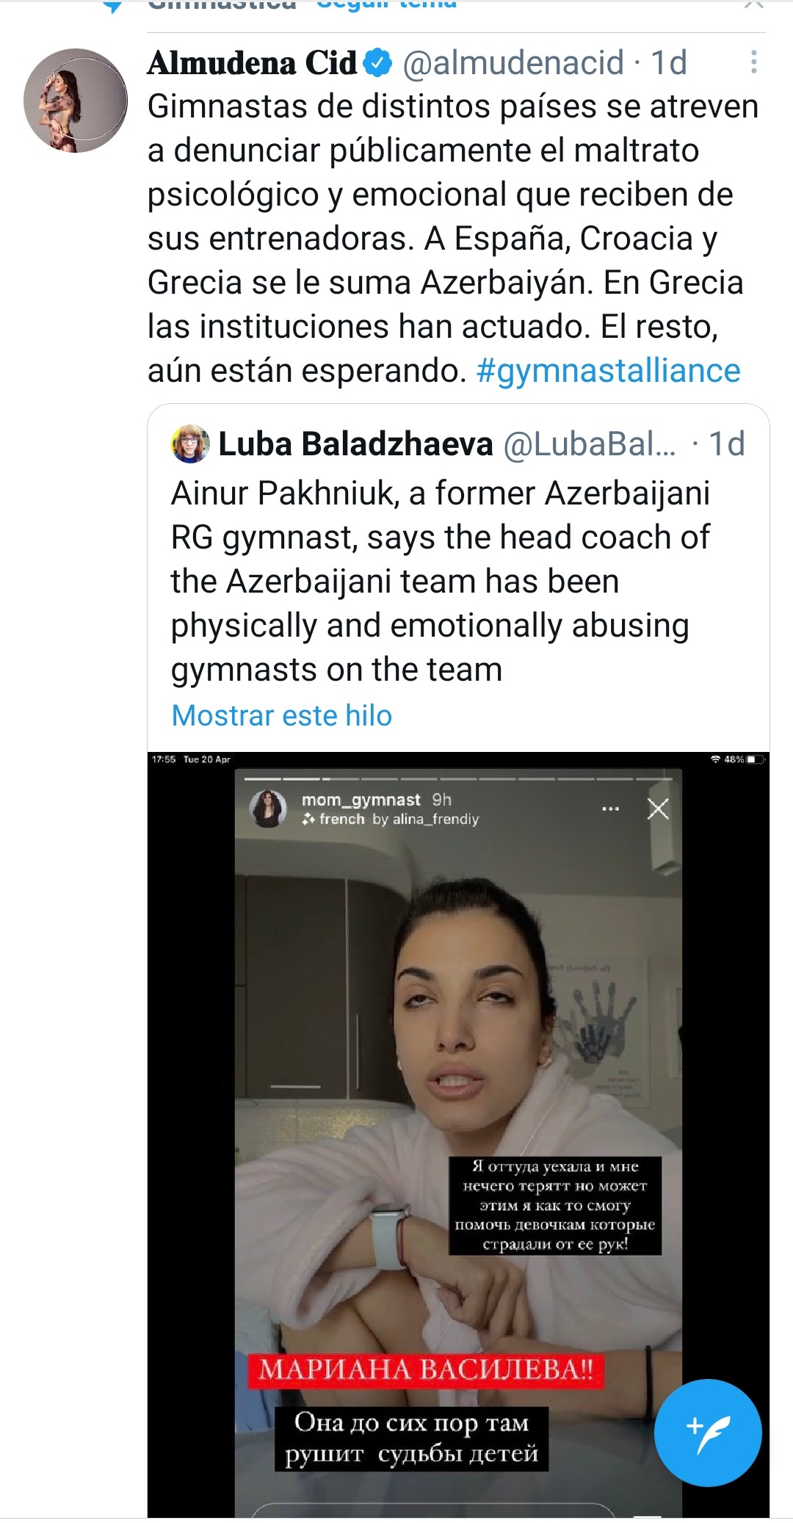Tap Mostrar este hilo link

[x=282, y=715]
